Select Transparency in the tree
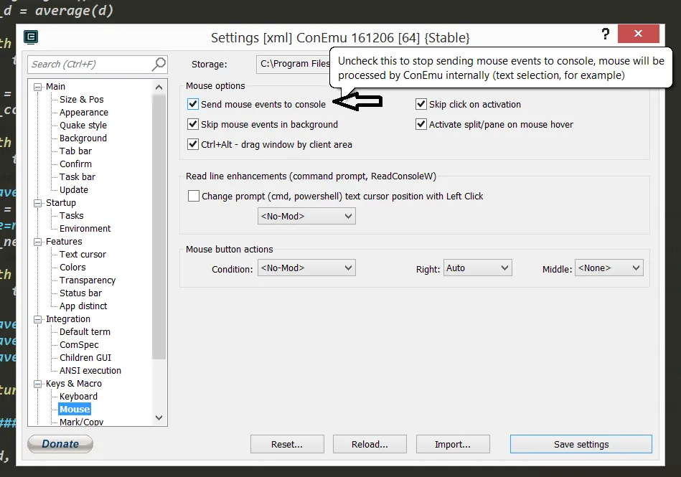Viewport: 681px width, 477px height. tap(88, 280)
